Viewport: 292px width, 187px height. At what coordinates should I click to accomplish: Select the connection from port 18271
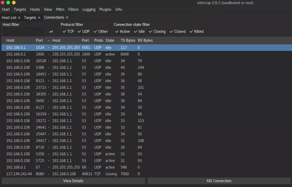pos(147,121)
